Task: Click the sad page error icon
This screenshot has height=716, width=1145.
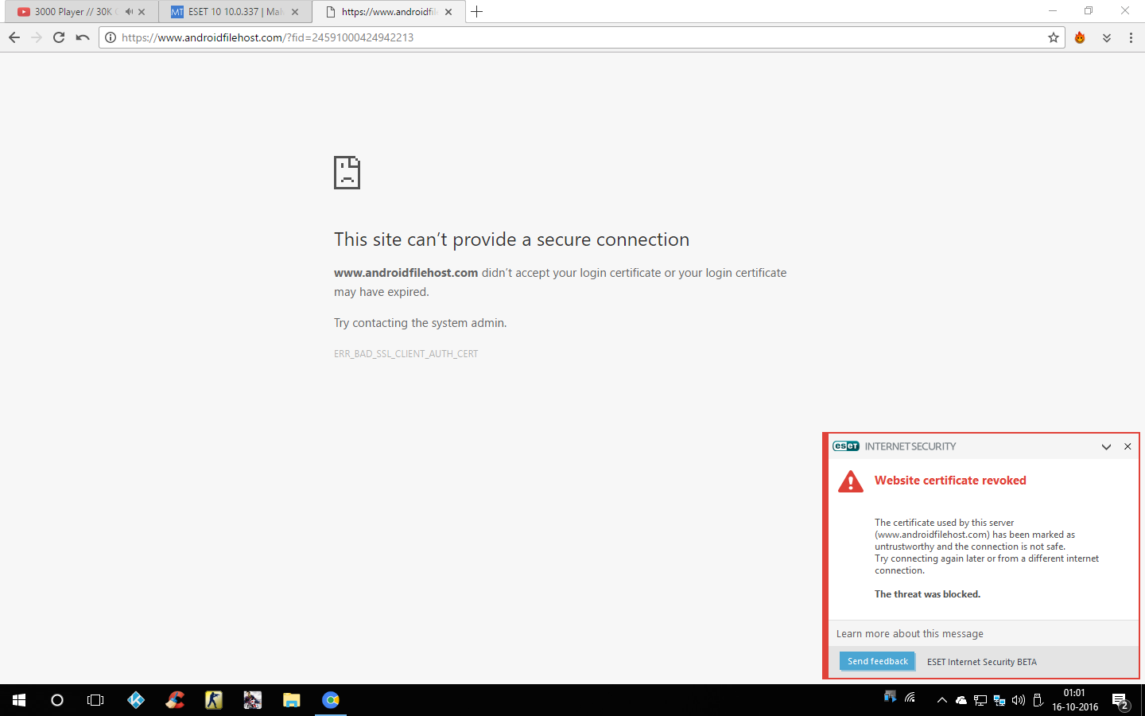Action: pyautogui.click(x=347, y=173)
